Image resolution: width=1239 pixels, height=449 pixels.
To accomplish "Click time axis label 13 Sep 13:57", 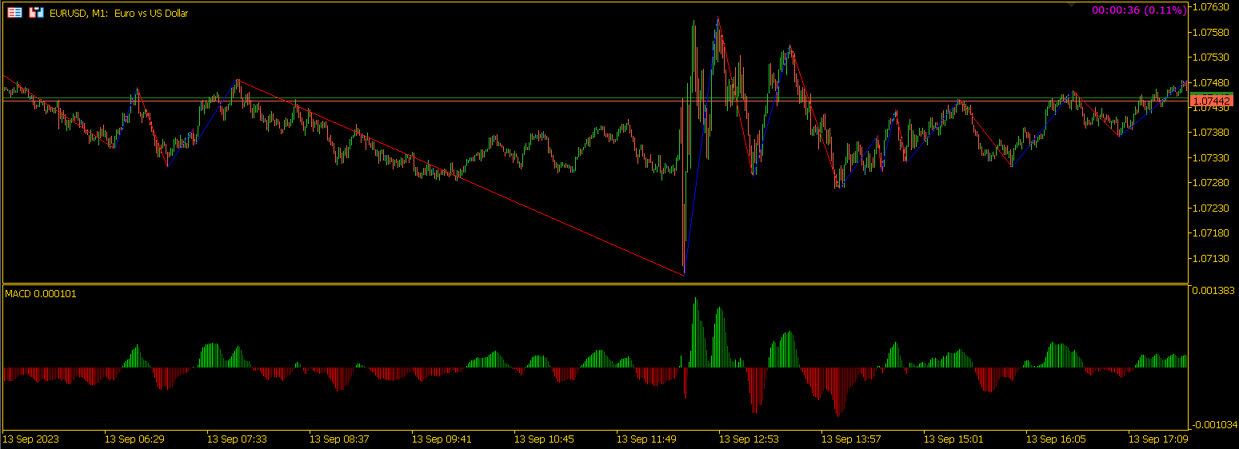I will point(851,439).
